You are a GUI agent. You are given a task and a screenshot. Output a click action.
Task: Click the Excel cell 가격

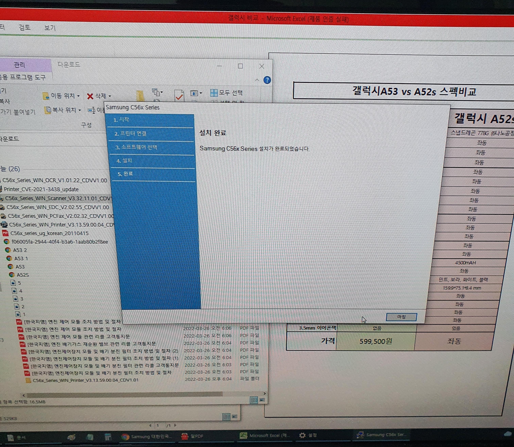[x=312, y=341]
